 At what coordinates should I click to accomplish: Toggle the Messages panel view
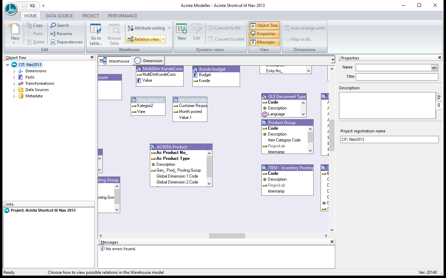click(x=264, y=42)
